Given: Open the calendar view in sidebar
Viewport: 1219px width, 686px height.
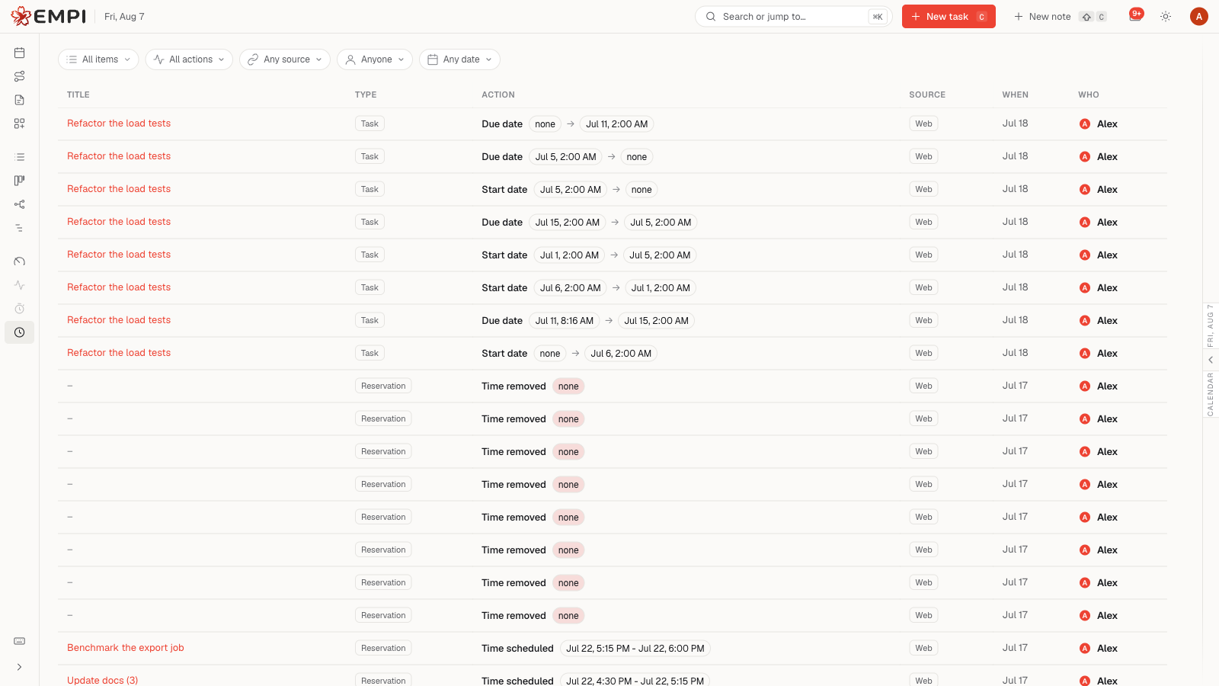Looking at the screenshot, I should pos(20,53).
